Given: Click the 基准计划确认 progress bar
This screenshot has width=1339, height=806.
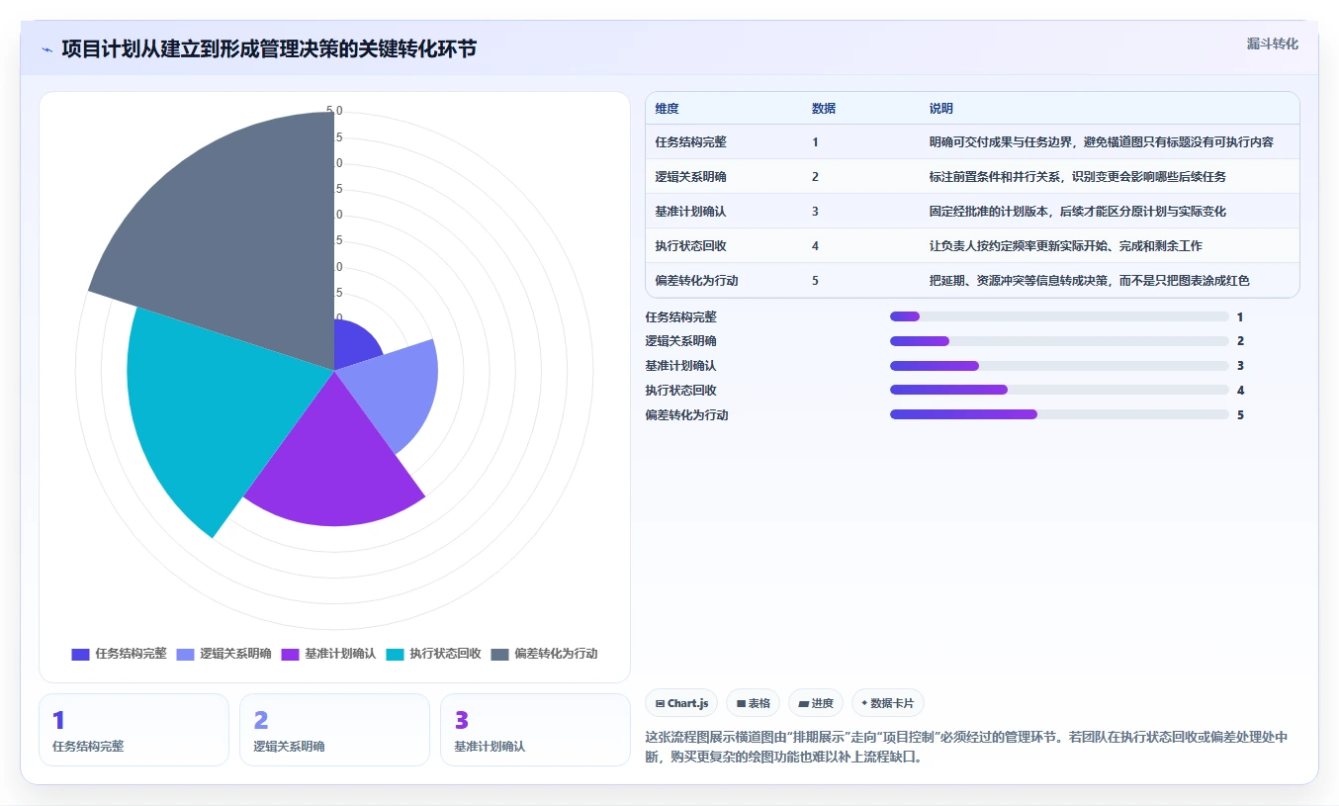Looking at the screenshot, I should [1059, 366].
